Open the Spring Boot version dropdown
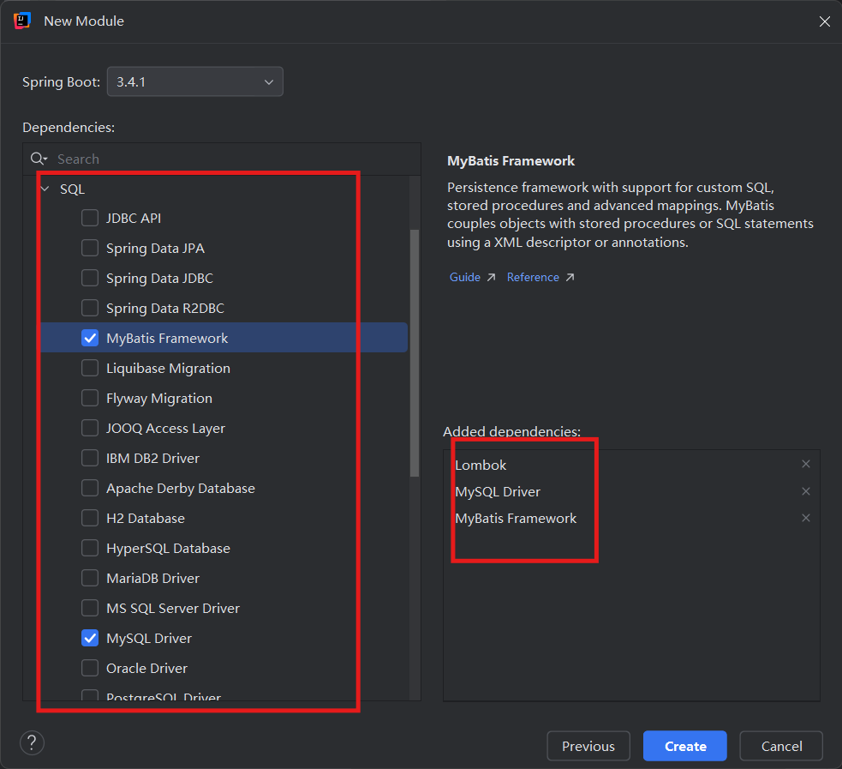Screen dimensions: 842x769 point(195,81)
